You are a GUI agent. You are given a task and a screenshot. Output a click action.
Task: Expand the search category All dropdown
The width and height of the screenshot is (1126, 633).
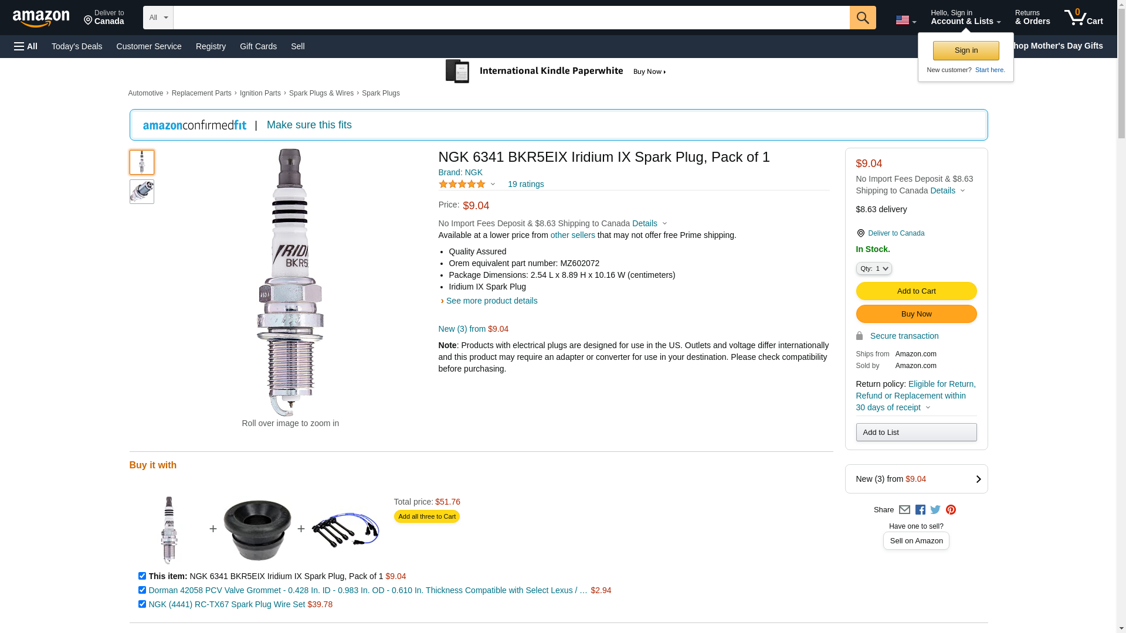158,18
